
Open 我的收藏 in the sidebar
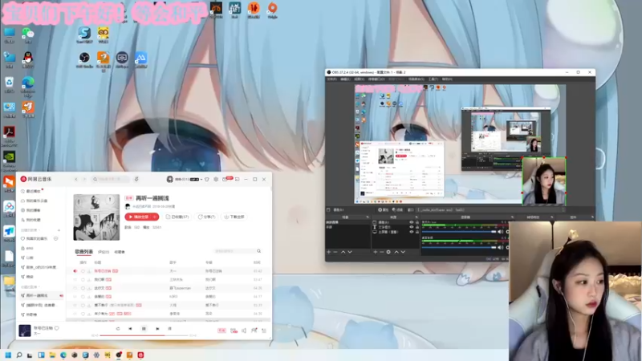pos(31,220)
